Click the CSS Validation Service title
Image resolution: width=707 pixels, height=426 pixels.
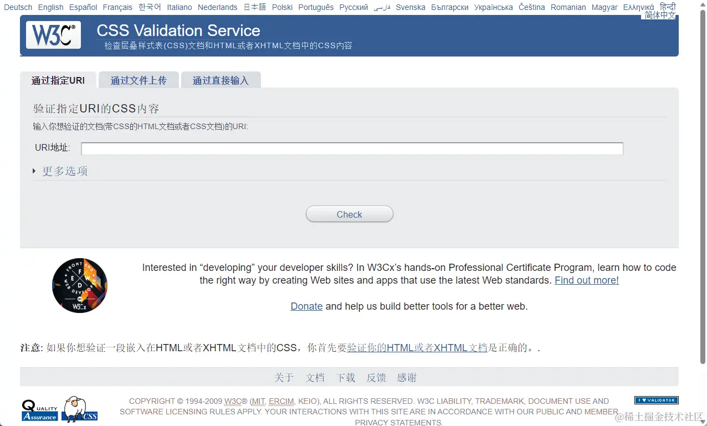point(178,30)
